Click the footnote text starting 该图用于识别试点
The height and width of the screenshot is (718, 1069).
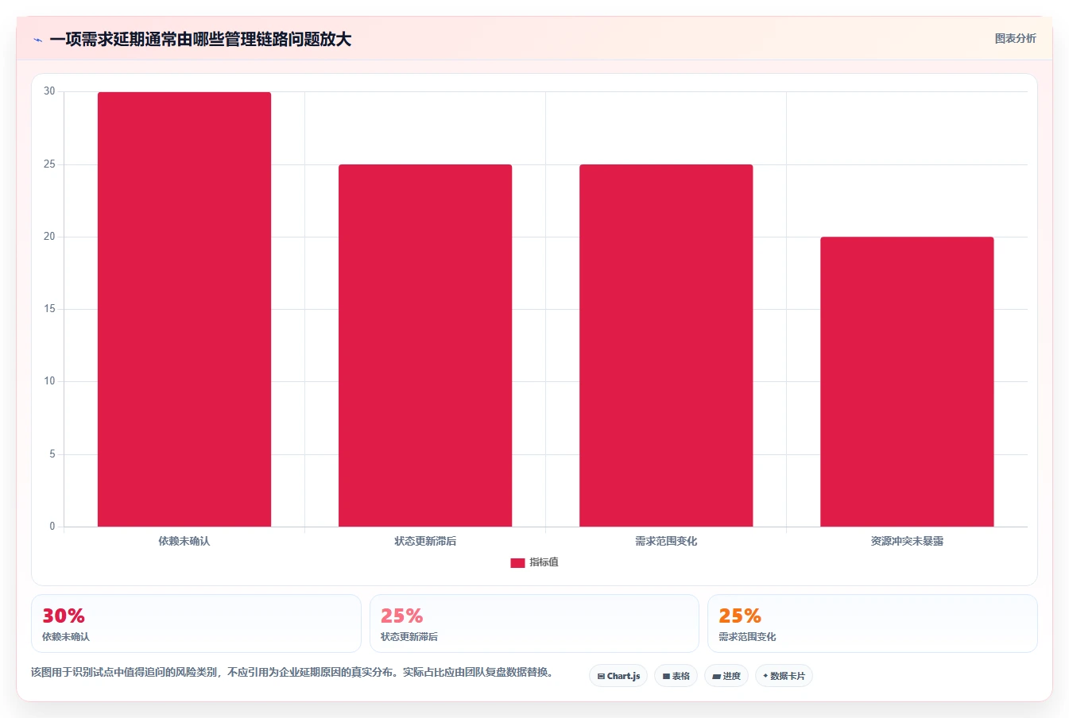(x=292, y=672)
